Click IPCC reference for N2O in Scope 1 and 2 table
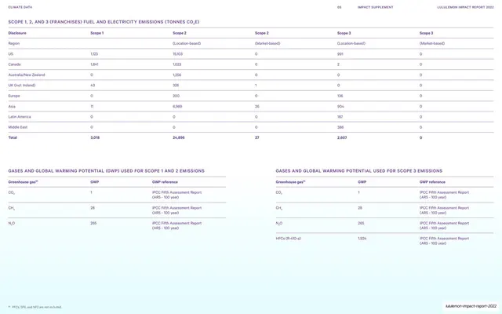 tap(176, 225)
